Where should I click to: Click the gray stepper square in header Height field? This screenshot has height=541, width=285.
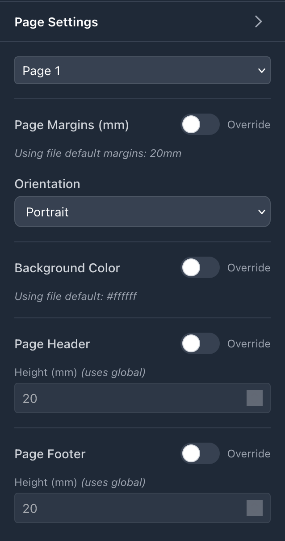pyautogui.click(x=255, y=398)
